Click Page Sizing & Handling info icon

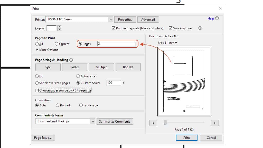pyautogui.click(x=71, y=60)
